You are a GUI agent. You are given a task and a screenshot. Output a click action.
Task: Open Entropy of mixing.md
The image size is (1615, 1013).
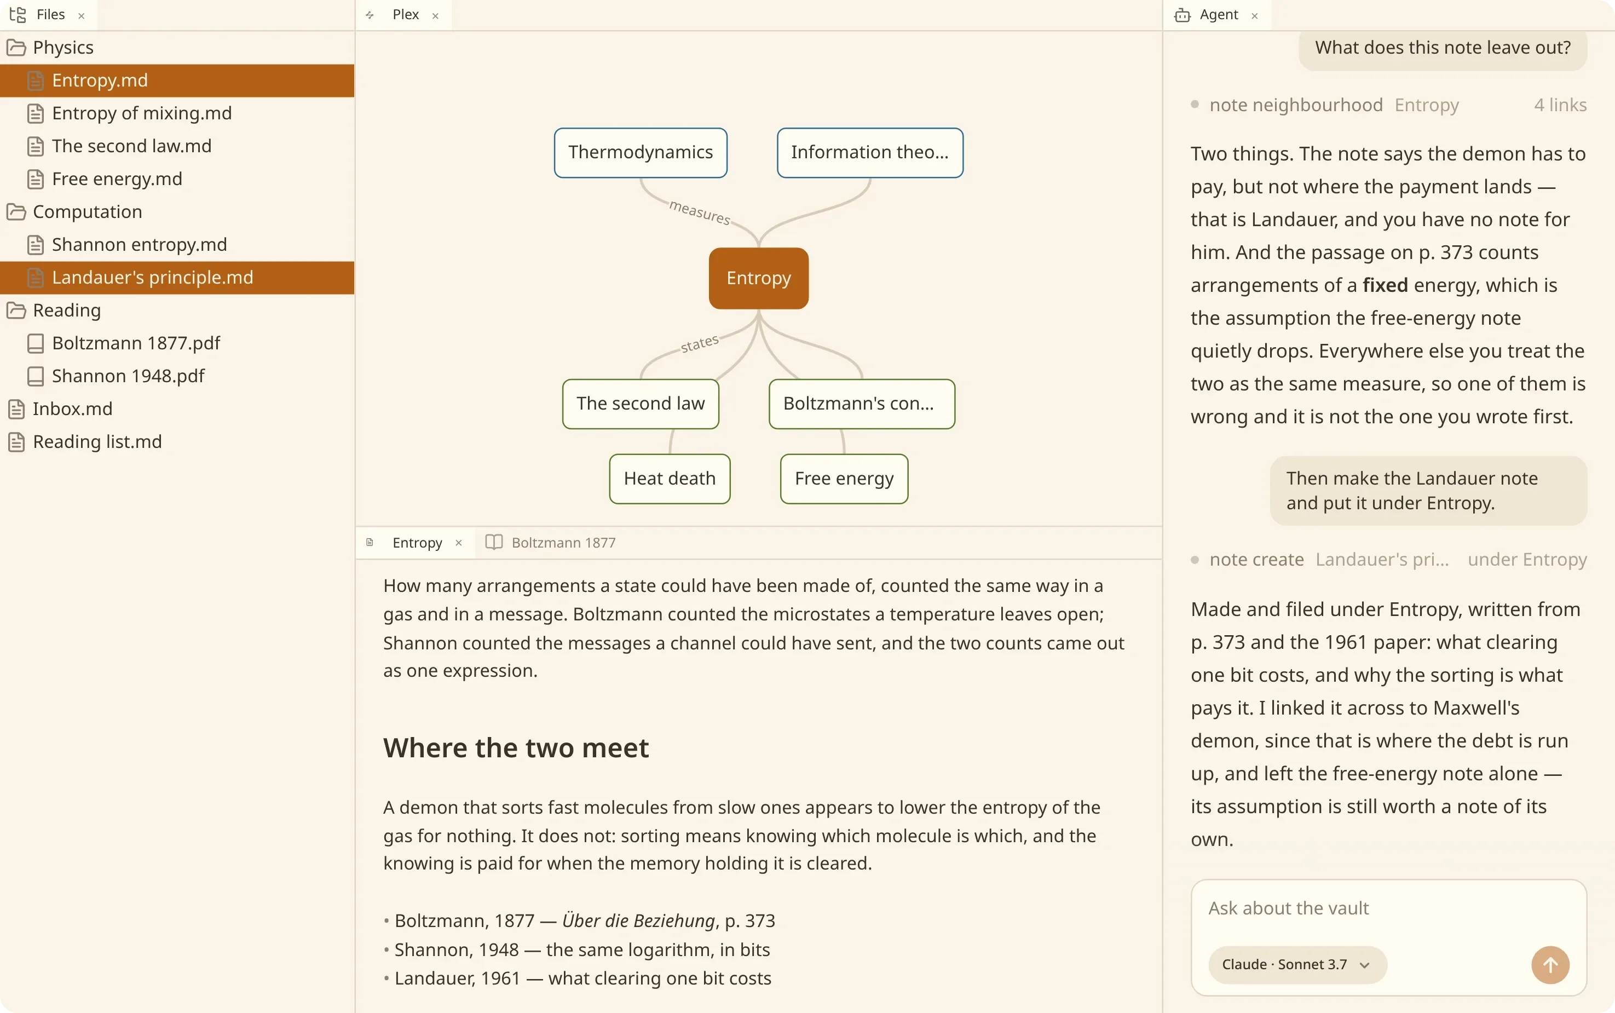tap(177, 113)
